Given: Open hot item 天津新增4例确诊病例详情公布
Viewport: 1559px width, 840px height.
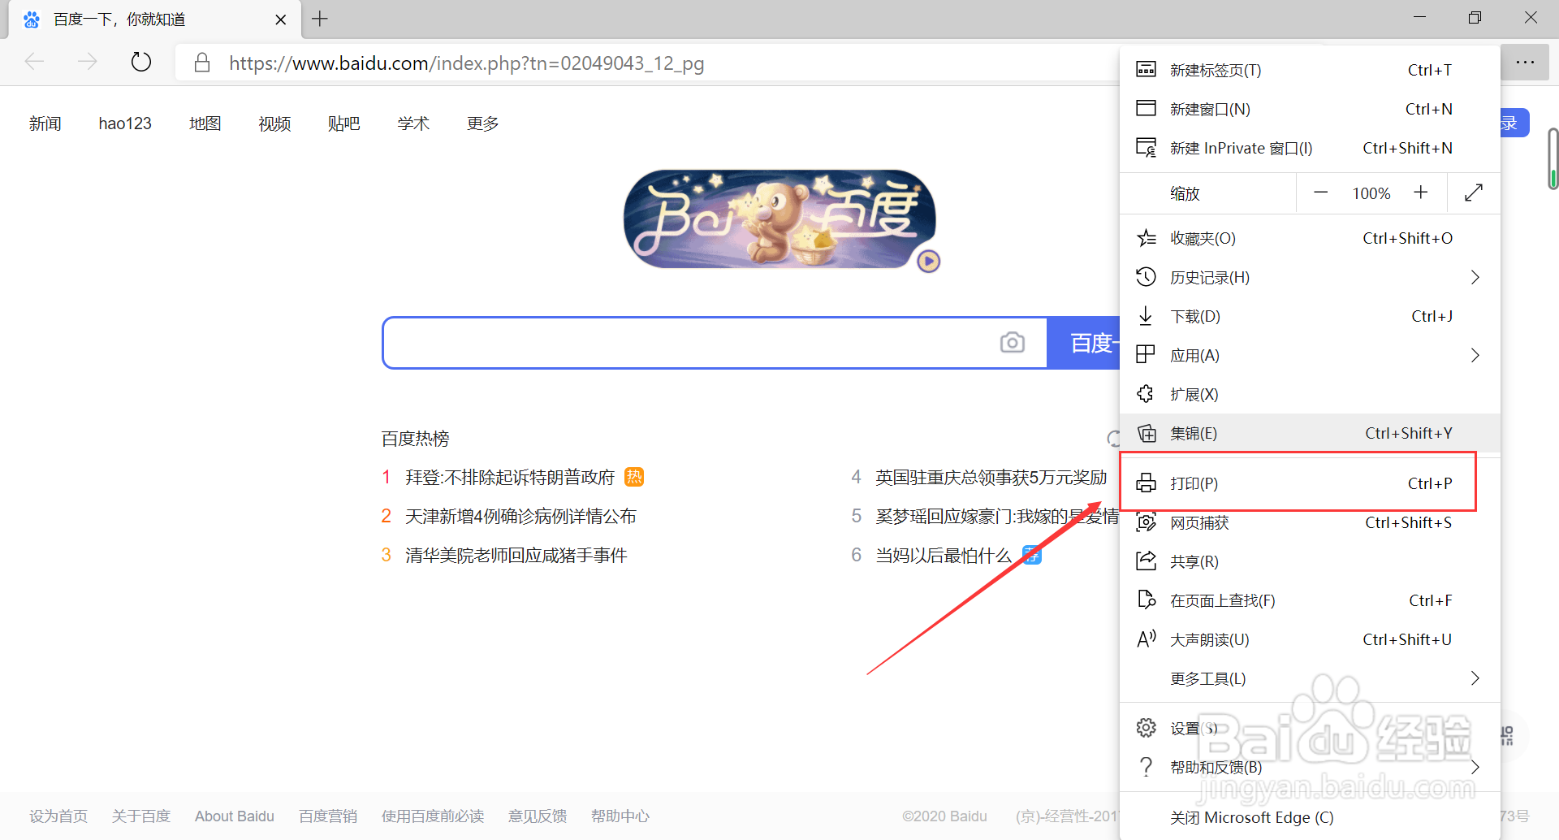Looking at the screenshot, I should pos(520,517).
